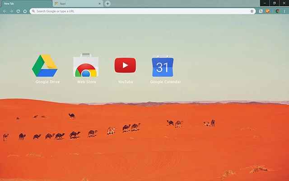Click the Google Calendar label text
289x181 pixels.
[165, 82]
